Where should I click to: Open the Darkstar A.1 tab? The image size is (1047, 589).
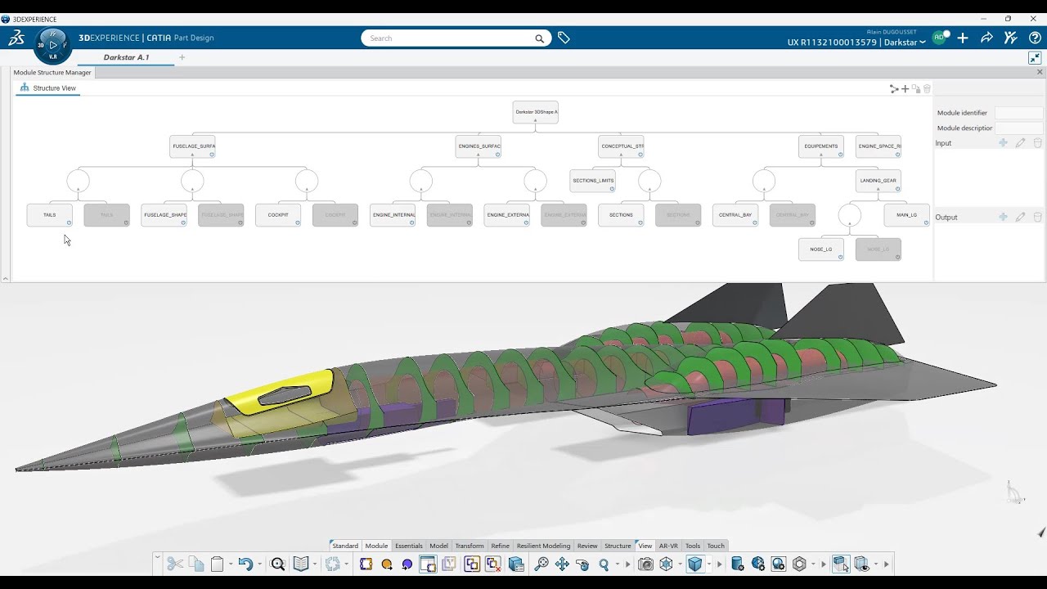point(126,57)
